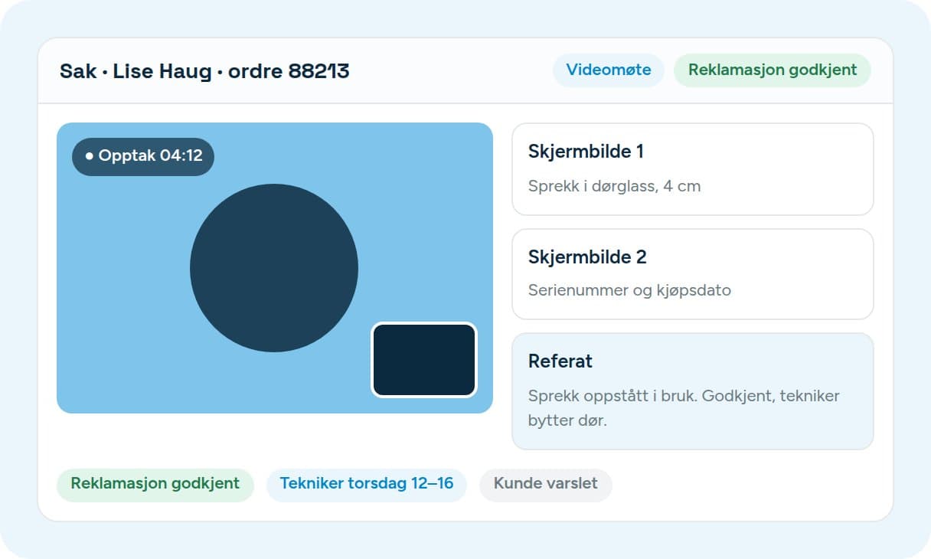This screenshot has height=559, width=931.
Task: Click the Reklamasjon godkjent badge in header
Action: click(772, 70)
